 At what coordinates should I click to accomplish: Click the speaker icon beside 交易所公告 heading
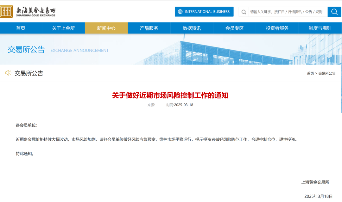coord(8,73)
